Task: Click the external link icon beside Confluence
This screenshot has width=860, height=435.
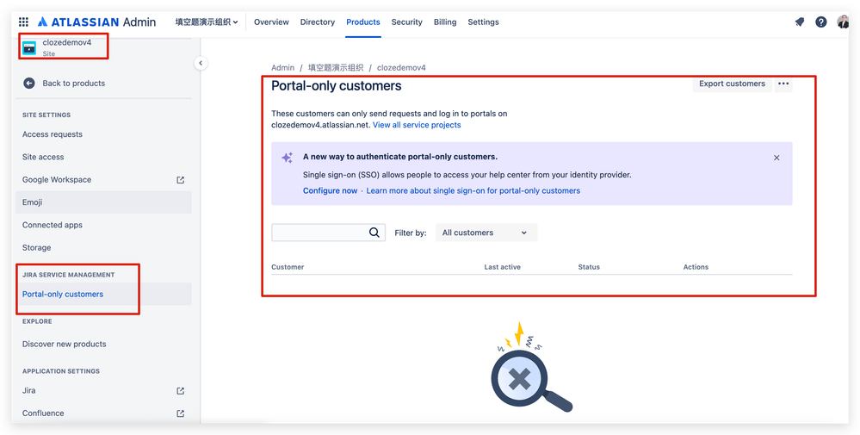Action: [181, 413]
